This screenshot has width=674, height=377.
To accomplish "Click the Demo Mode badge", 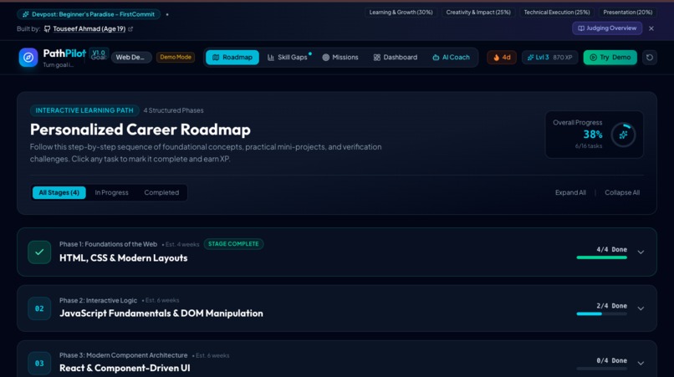I will (x=176, y=57).
